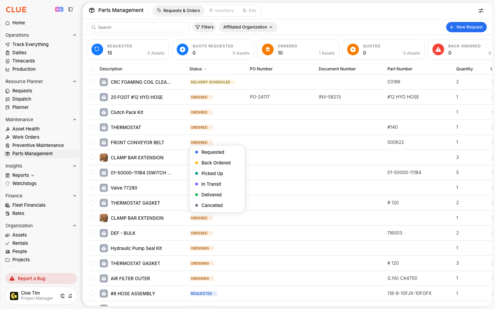Sort by the Status column header
Image resolution: width=495 pixels, height=309 pixels.
click(198, 69)
